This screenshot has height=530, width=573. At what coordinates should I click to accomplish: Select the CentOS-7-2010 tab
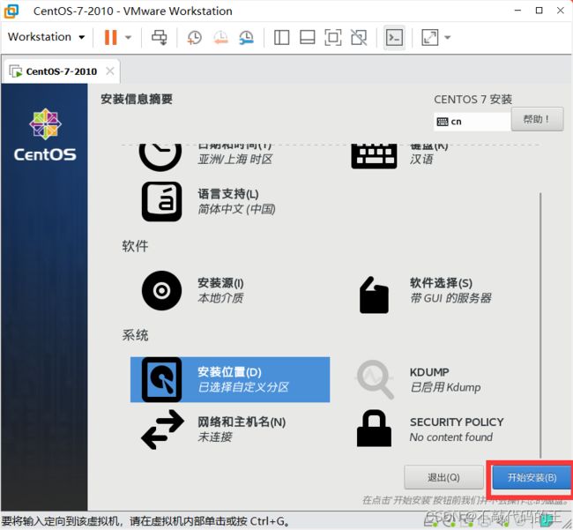coord(61,71)
